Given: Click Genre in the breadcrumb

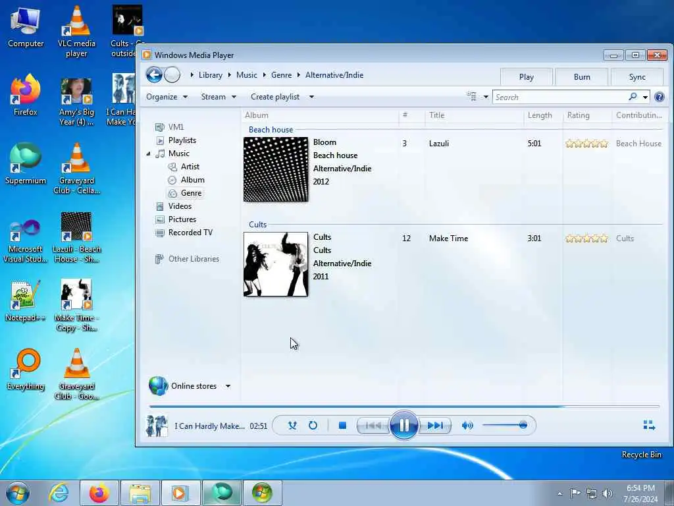Looking at the screenshot, I should coord(282,75).
